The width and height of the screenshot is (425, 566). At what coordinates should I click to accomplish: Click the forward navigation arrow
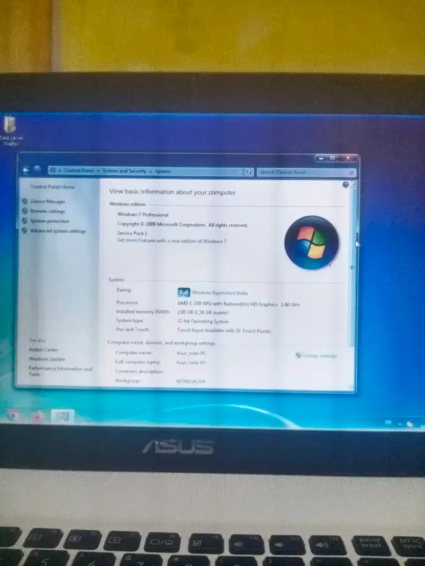click(37, 169)
